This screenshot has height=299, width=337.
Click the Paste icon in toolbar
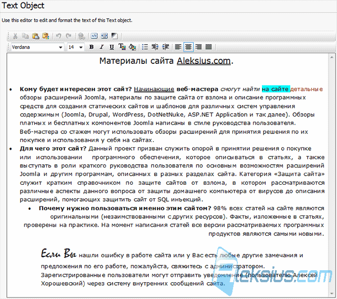36,36
